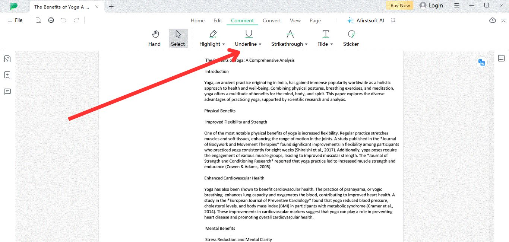The image size is (509, 242).
Task: Click the Improved Flexibility and Strength heading
Action: pos(236,122)
